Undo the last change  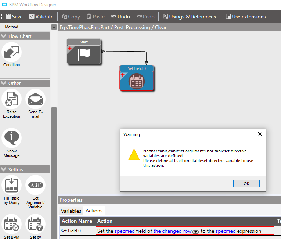tap(120, 17)
